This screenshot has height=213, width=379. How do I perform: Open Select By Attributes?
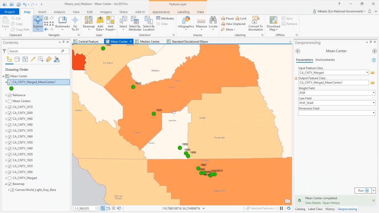[x=135, y=23]
